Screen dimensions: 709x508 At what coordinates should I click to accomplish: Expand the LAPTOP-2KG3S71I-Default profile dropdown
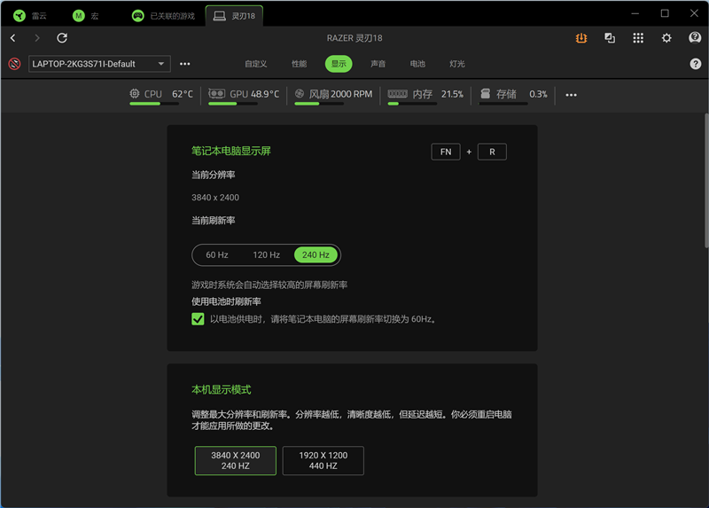pos(99,64)
